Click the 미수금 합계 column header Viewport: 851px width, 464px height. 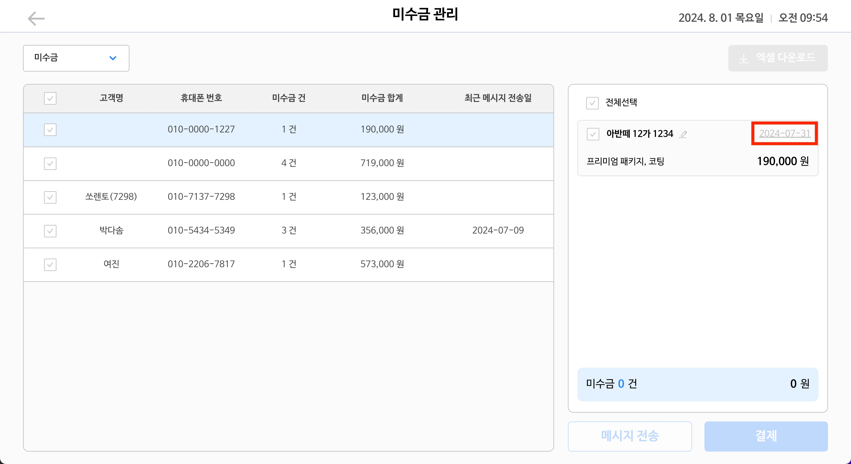point(382,98)
